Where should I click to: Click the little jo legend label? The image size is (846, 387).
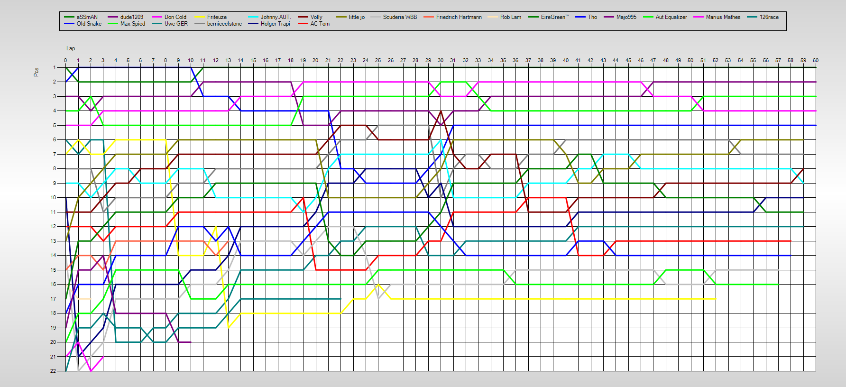[x=357, y=17]
